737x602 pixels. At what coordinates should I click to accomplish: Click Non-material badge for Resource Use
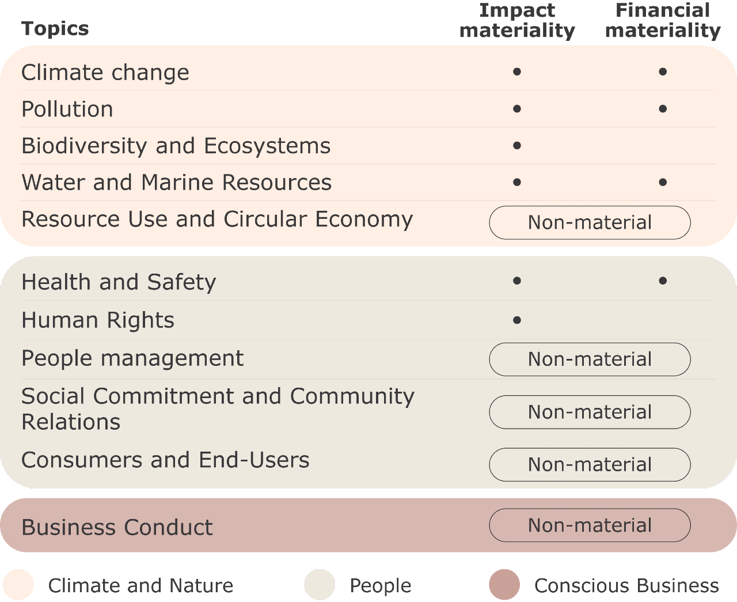click(x=590, y=222)
